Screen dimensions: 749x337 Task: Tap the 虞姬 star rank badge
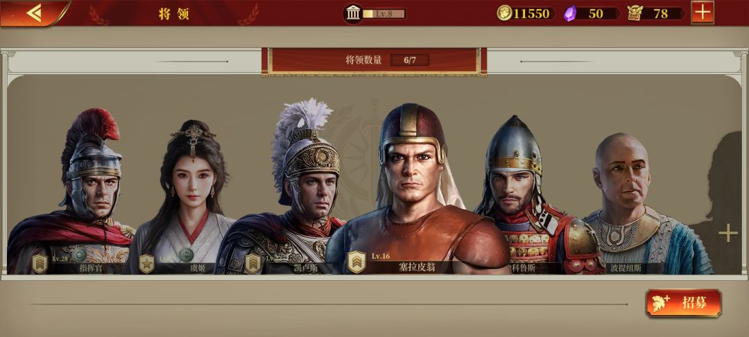click(x=146, y=263)
